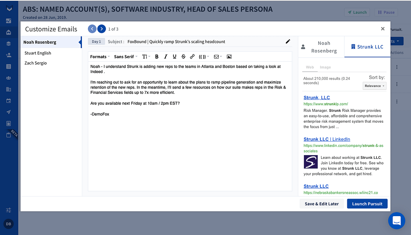Open the stacked layers icon in the sidebar
The height and width of the screenshot is (235, 411).
[9, 43]
